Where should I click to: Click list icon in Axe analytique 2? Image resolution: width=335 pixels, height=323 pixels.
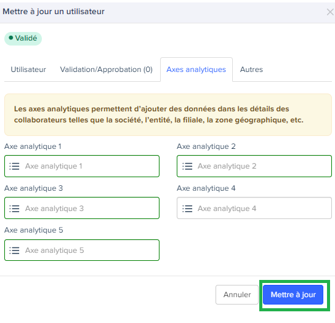187,166
